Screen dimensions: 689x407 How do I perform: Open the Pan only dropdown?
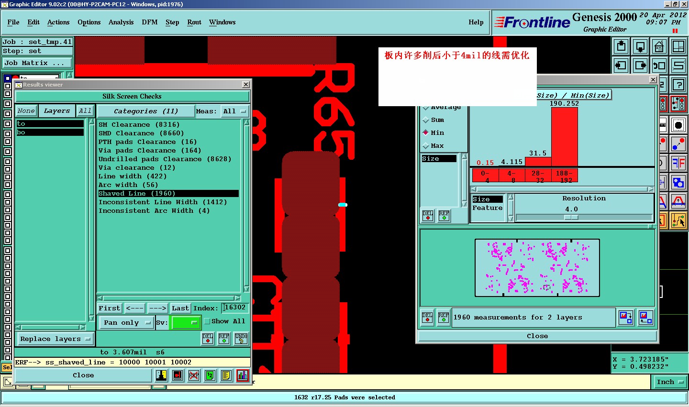coord(126,322)
